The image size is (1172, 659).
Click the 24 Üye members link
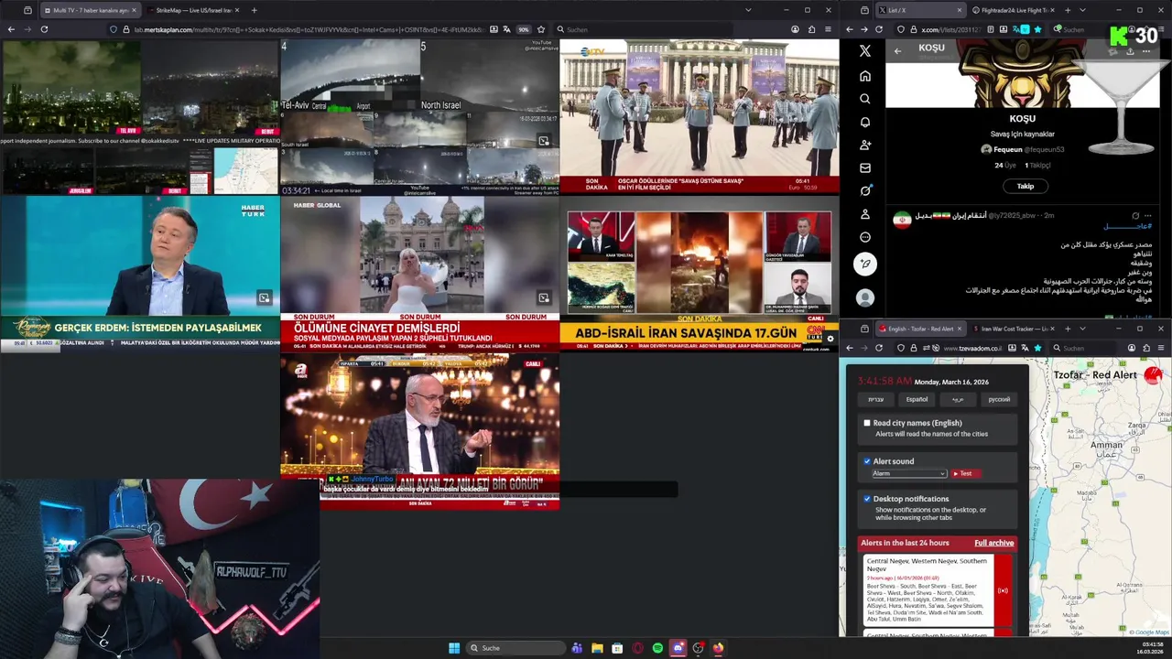click(x=1005, y=166)
